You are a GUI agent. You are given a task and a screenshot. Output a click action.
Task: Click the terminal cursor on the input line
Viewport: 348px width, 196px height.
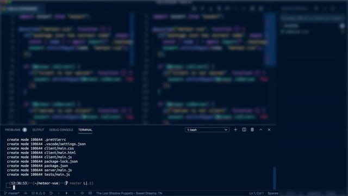pyautogui.click(x=14, y=187)
